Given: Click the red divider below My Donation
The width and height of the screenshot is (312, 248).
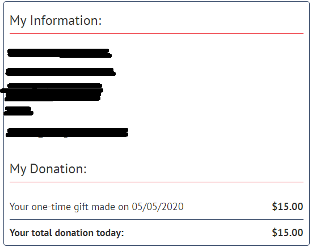Looking at the screenshot, I should (157, 182).
